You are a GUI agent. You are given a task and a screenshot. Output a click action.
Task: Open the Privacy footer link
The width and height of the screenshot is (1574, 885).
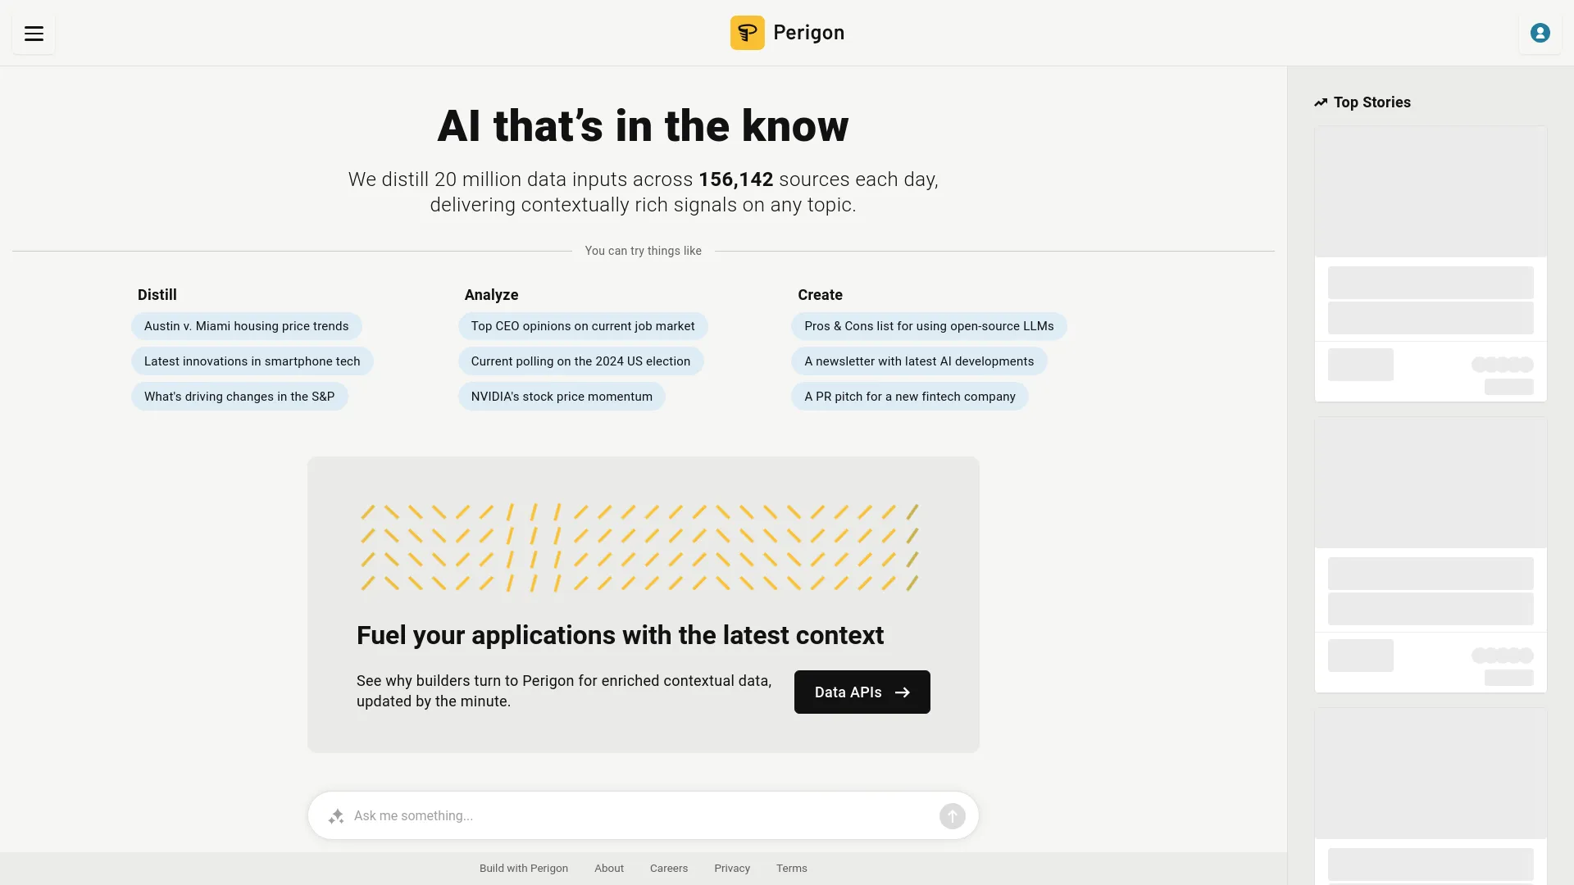[x=732, y=868]
